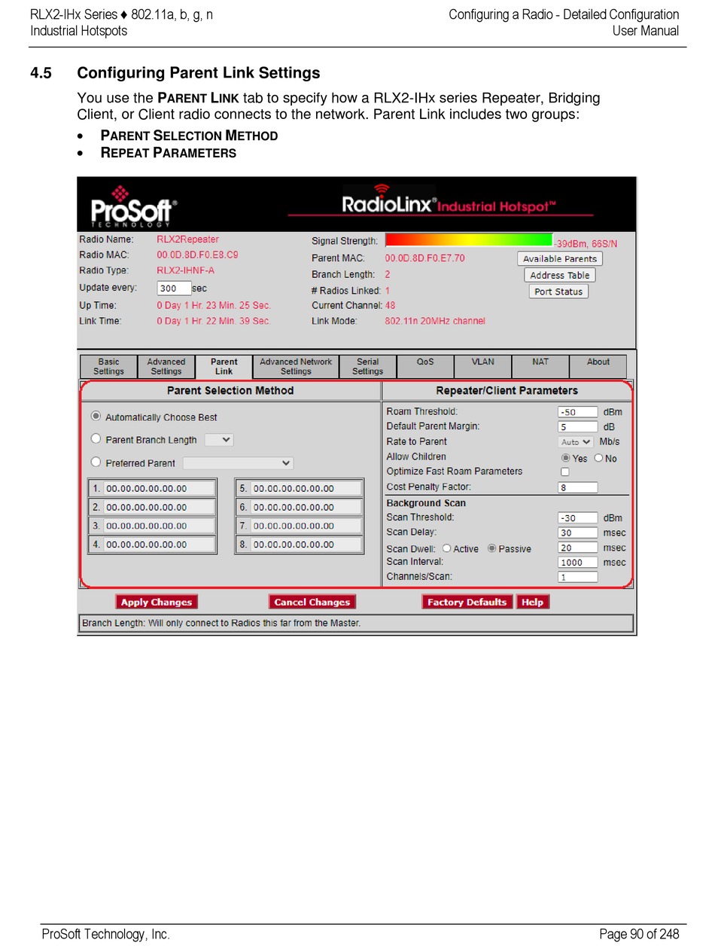Click the radio type RLX2-IHNF-A
This screenshot has width=715, height=949.
click(185, 270)
